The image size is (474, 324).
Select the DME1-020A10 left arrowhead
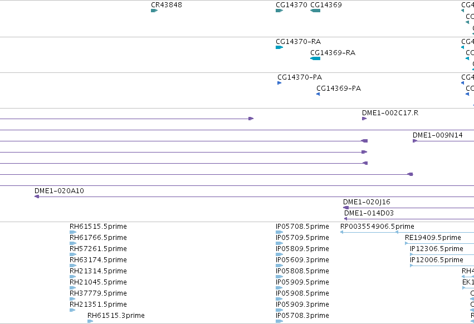click(37, 197)
